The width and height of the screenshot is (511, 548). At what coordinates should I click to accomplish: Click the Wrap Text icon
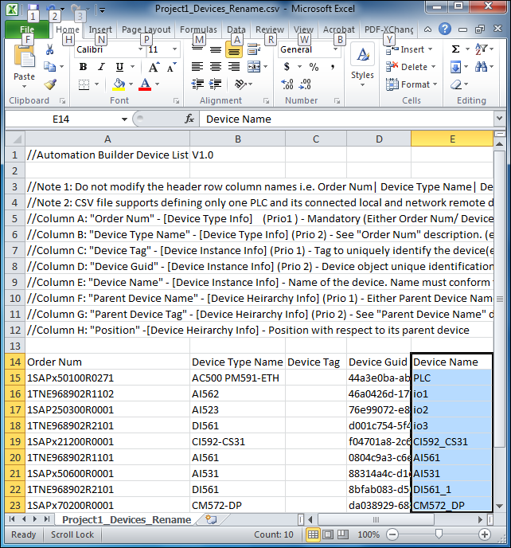(x=254, y=49)
